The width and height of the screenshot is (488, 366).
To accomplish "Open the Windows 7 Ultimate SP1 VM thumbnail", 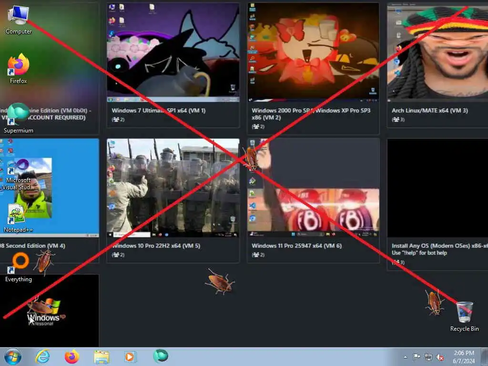I will [x=173, y=52].
